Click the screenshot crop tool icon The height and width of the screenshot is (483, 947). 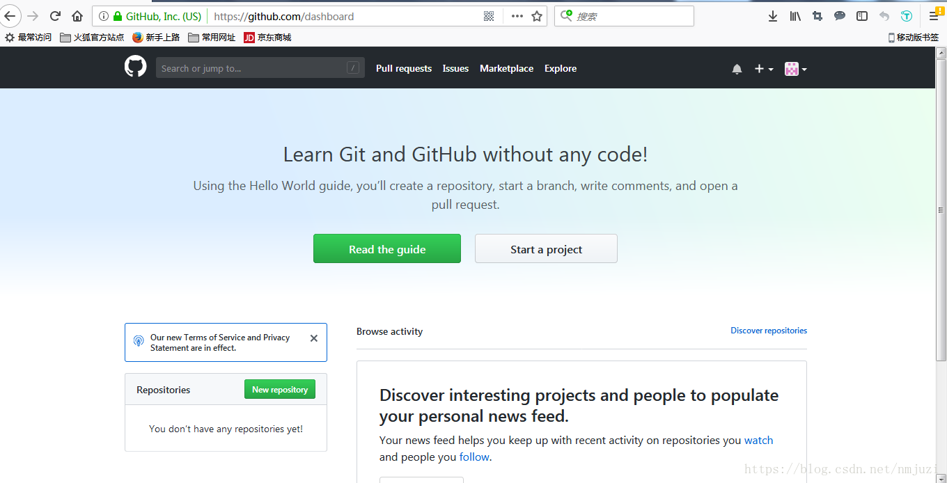coord(817,16)
